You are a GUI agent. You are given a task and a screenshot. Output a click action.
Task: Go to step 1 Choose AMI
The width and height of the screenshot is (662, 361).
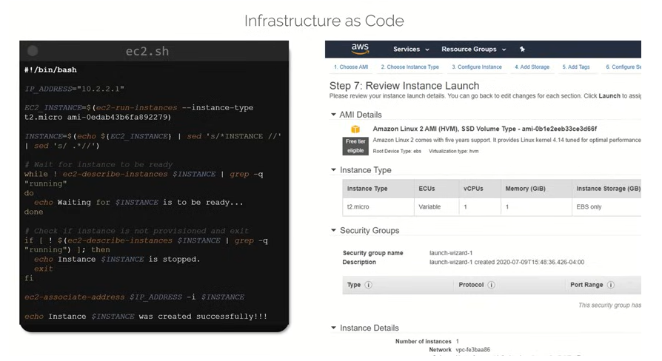coord(351,67)
